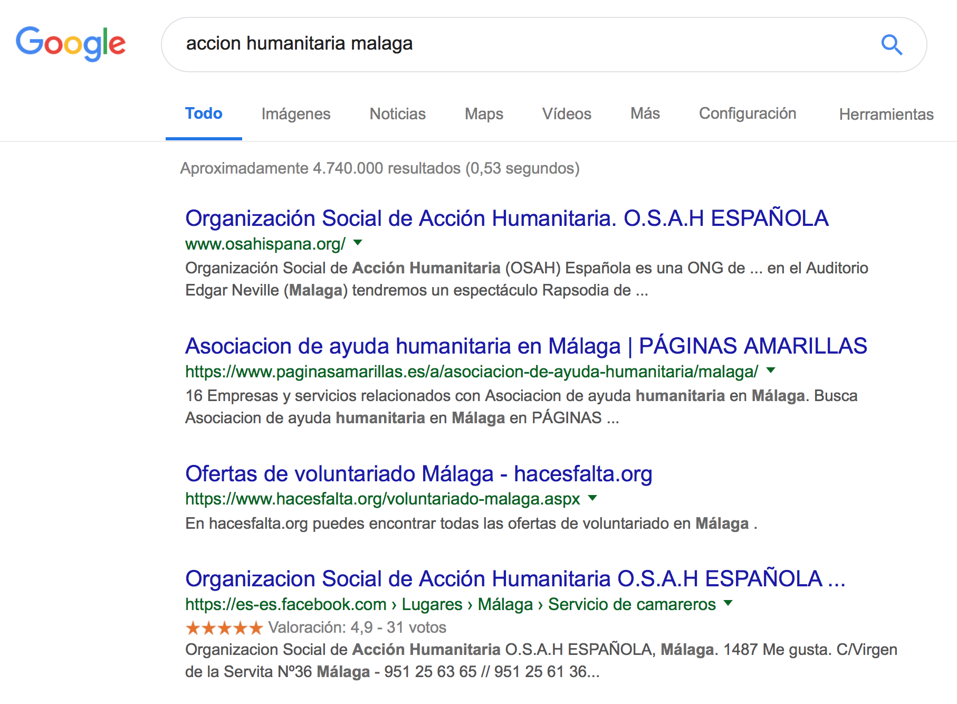Image resolution: width=957 pixels, height=704 pixels.
Task: Click the www.osahispana.org/ green URL
Action: click(265, 244)
